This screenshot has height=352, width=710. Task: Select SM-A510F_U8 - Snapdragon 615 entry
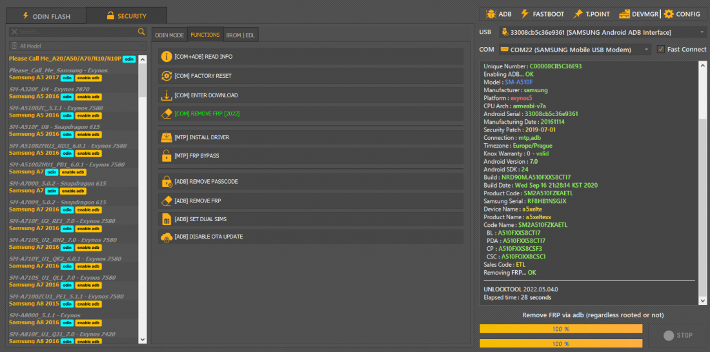(54, 127)
